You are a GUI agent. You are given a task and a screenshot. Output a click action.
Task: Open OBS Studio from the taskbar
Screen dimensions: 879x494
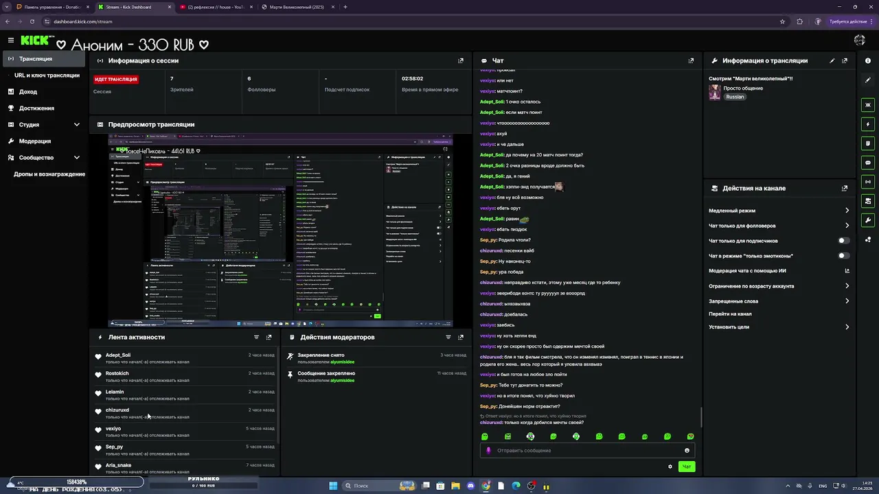[x=532, y=486]
